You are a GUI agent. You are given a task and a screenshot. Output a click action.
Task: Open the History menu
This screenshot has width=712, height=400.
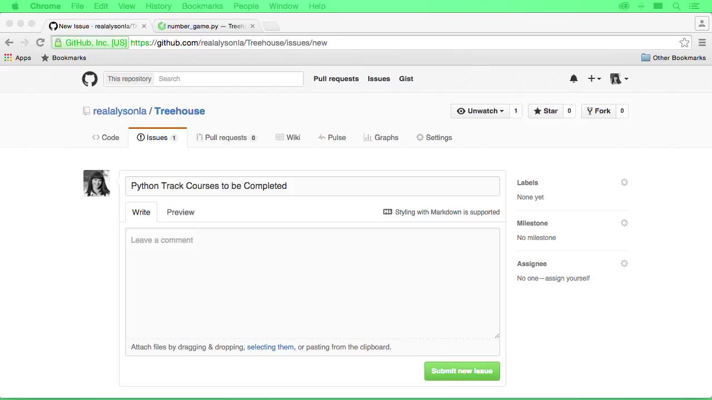point(159,6)
